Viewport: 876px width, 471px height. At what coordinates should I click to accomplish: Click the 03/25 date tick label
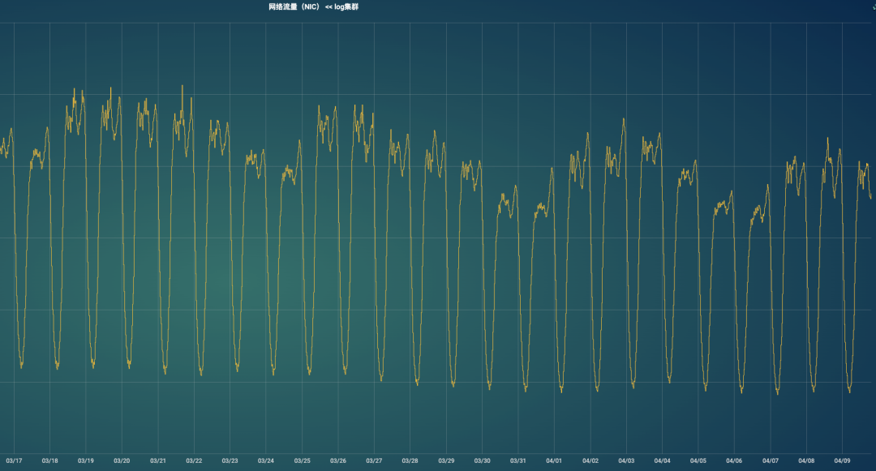303,461
